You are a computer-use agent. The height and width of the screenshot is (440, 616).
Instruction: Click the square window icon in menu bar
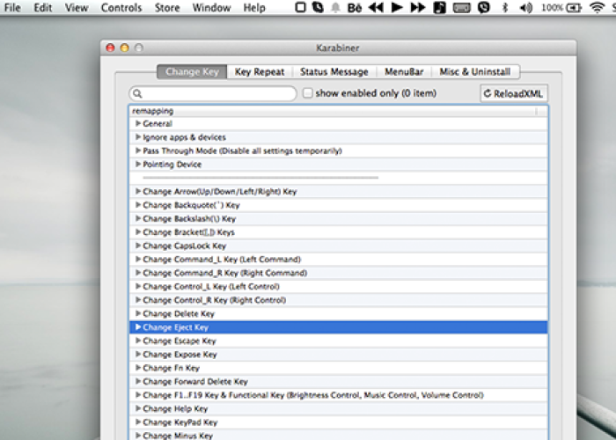300,7
